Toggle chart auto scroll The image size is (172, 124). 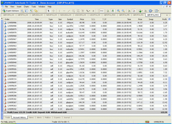pos(129,11)
